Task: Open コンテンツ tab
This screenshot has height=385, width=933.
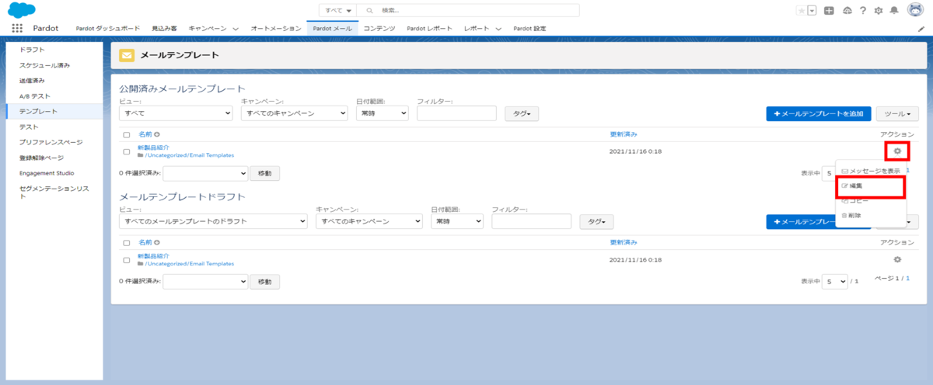Action: pyautogui.click(x=379, y=28)
